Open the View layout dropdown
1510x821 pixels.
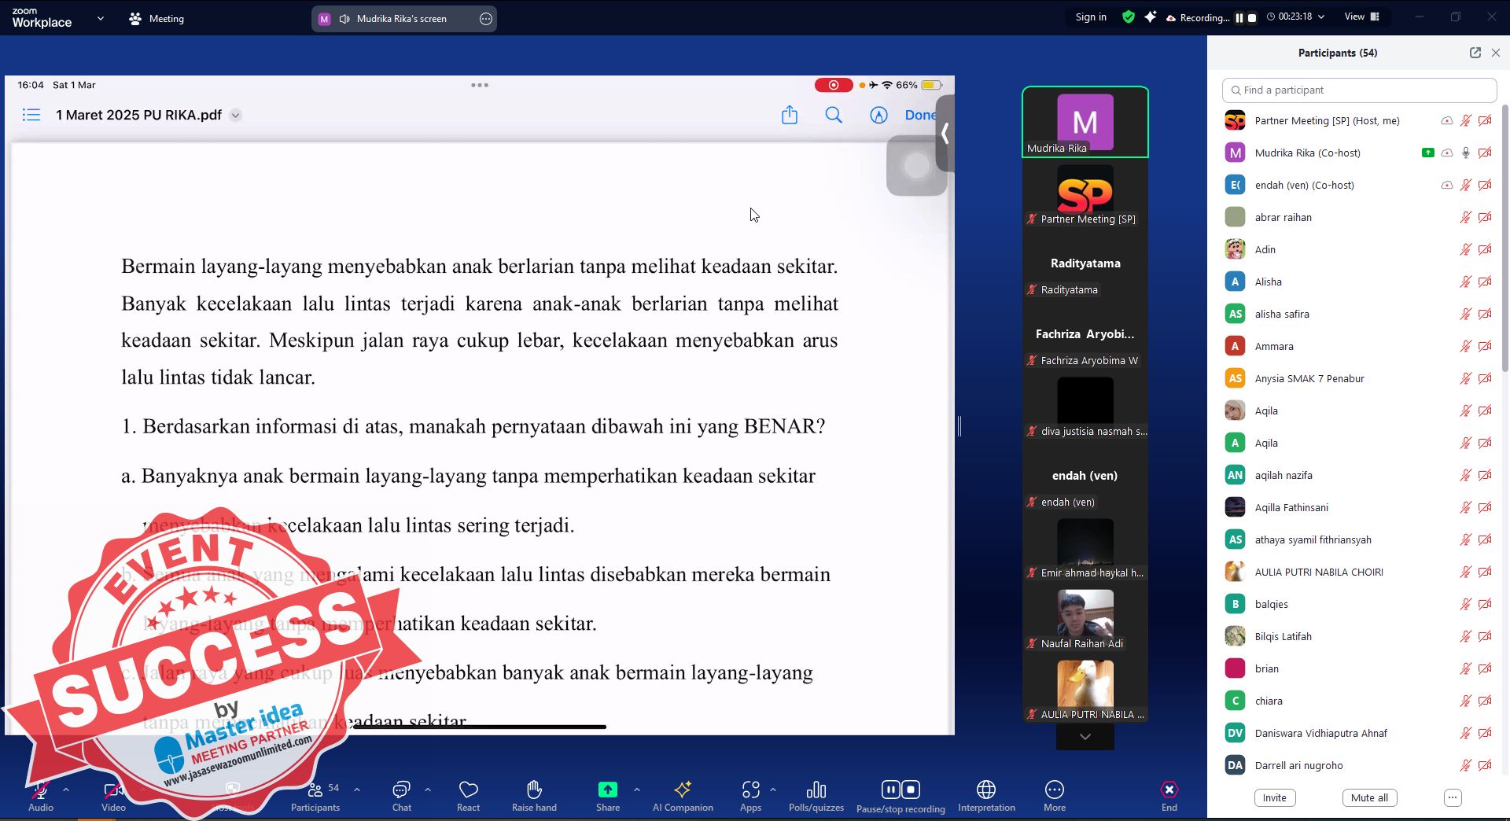point(1362,17)
